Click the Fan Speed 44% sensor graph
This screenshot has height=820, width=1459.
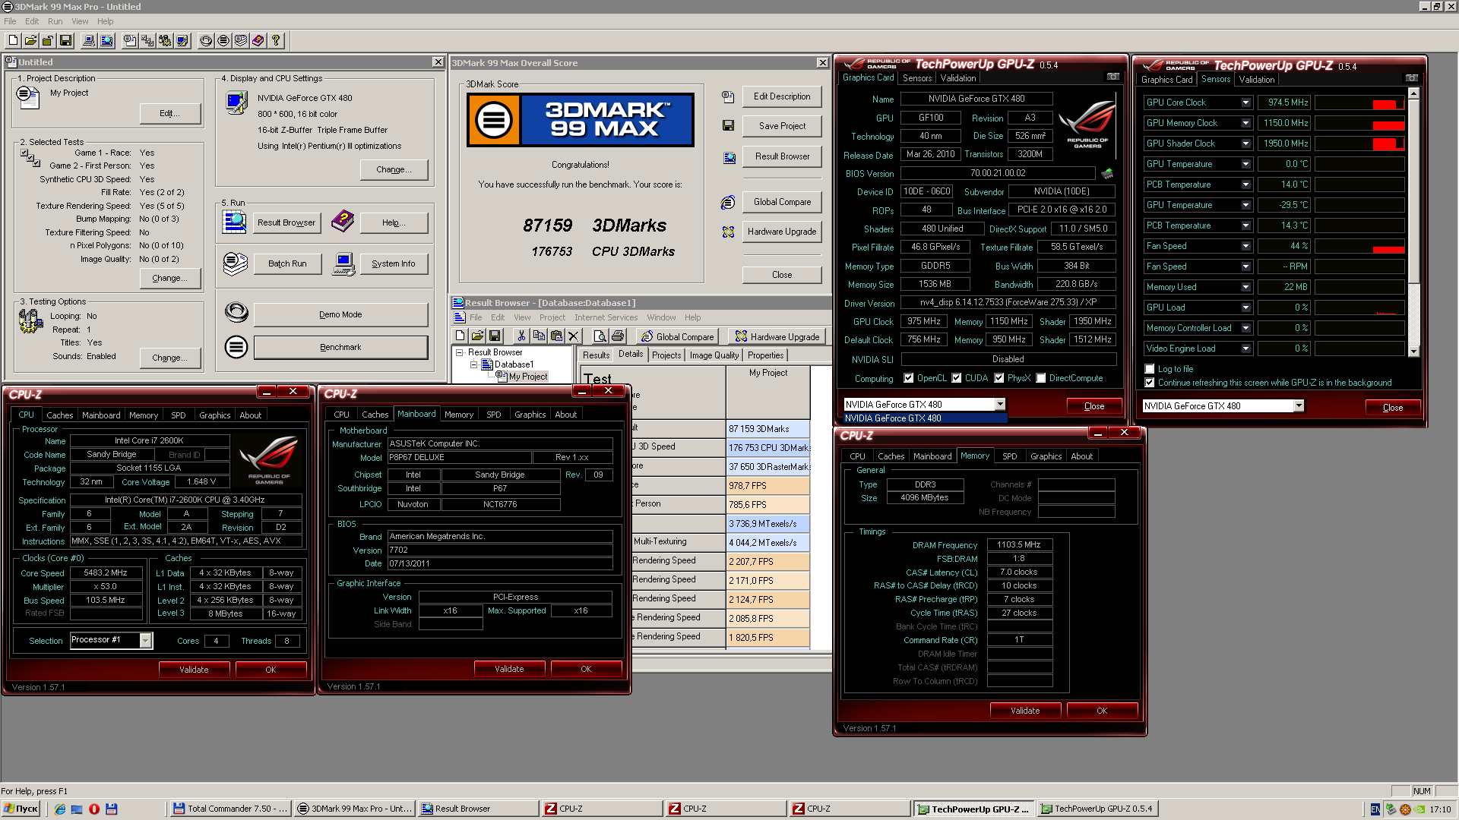click(1359, 246)
